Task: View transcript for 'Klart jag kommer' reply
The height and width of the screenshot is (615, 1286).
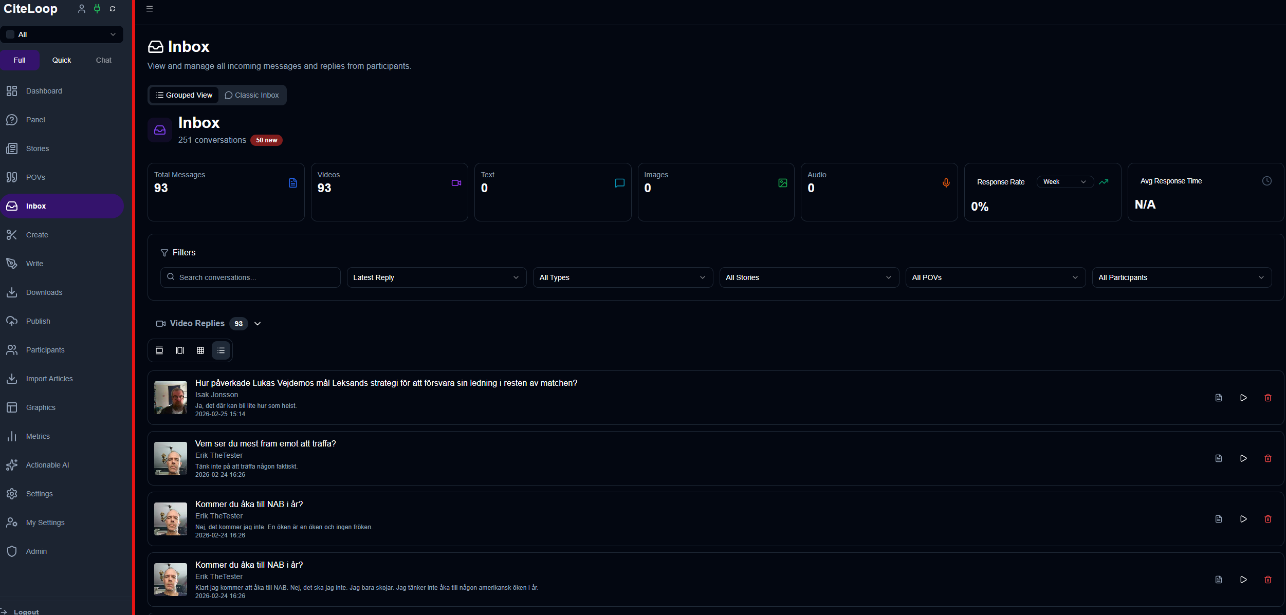Action: pos(1219,580)
